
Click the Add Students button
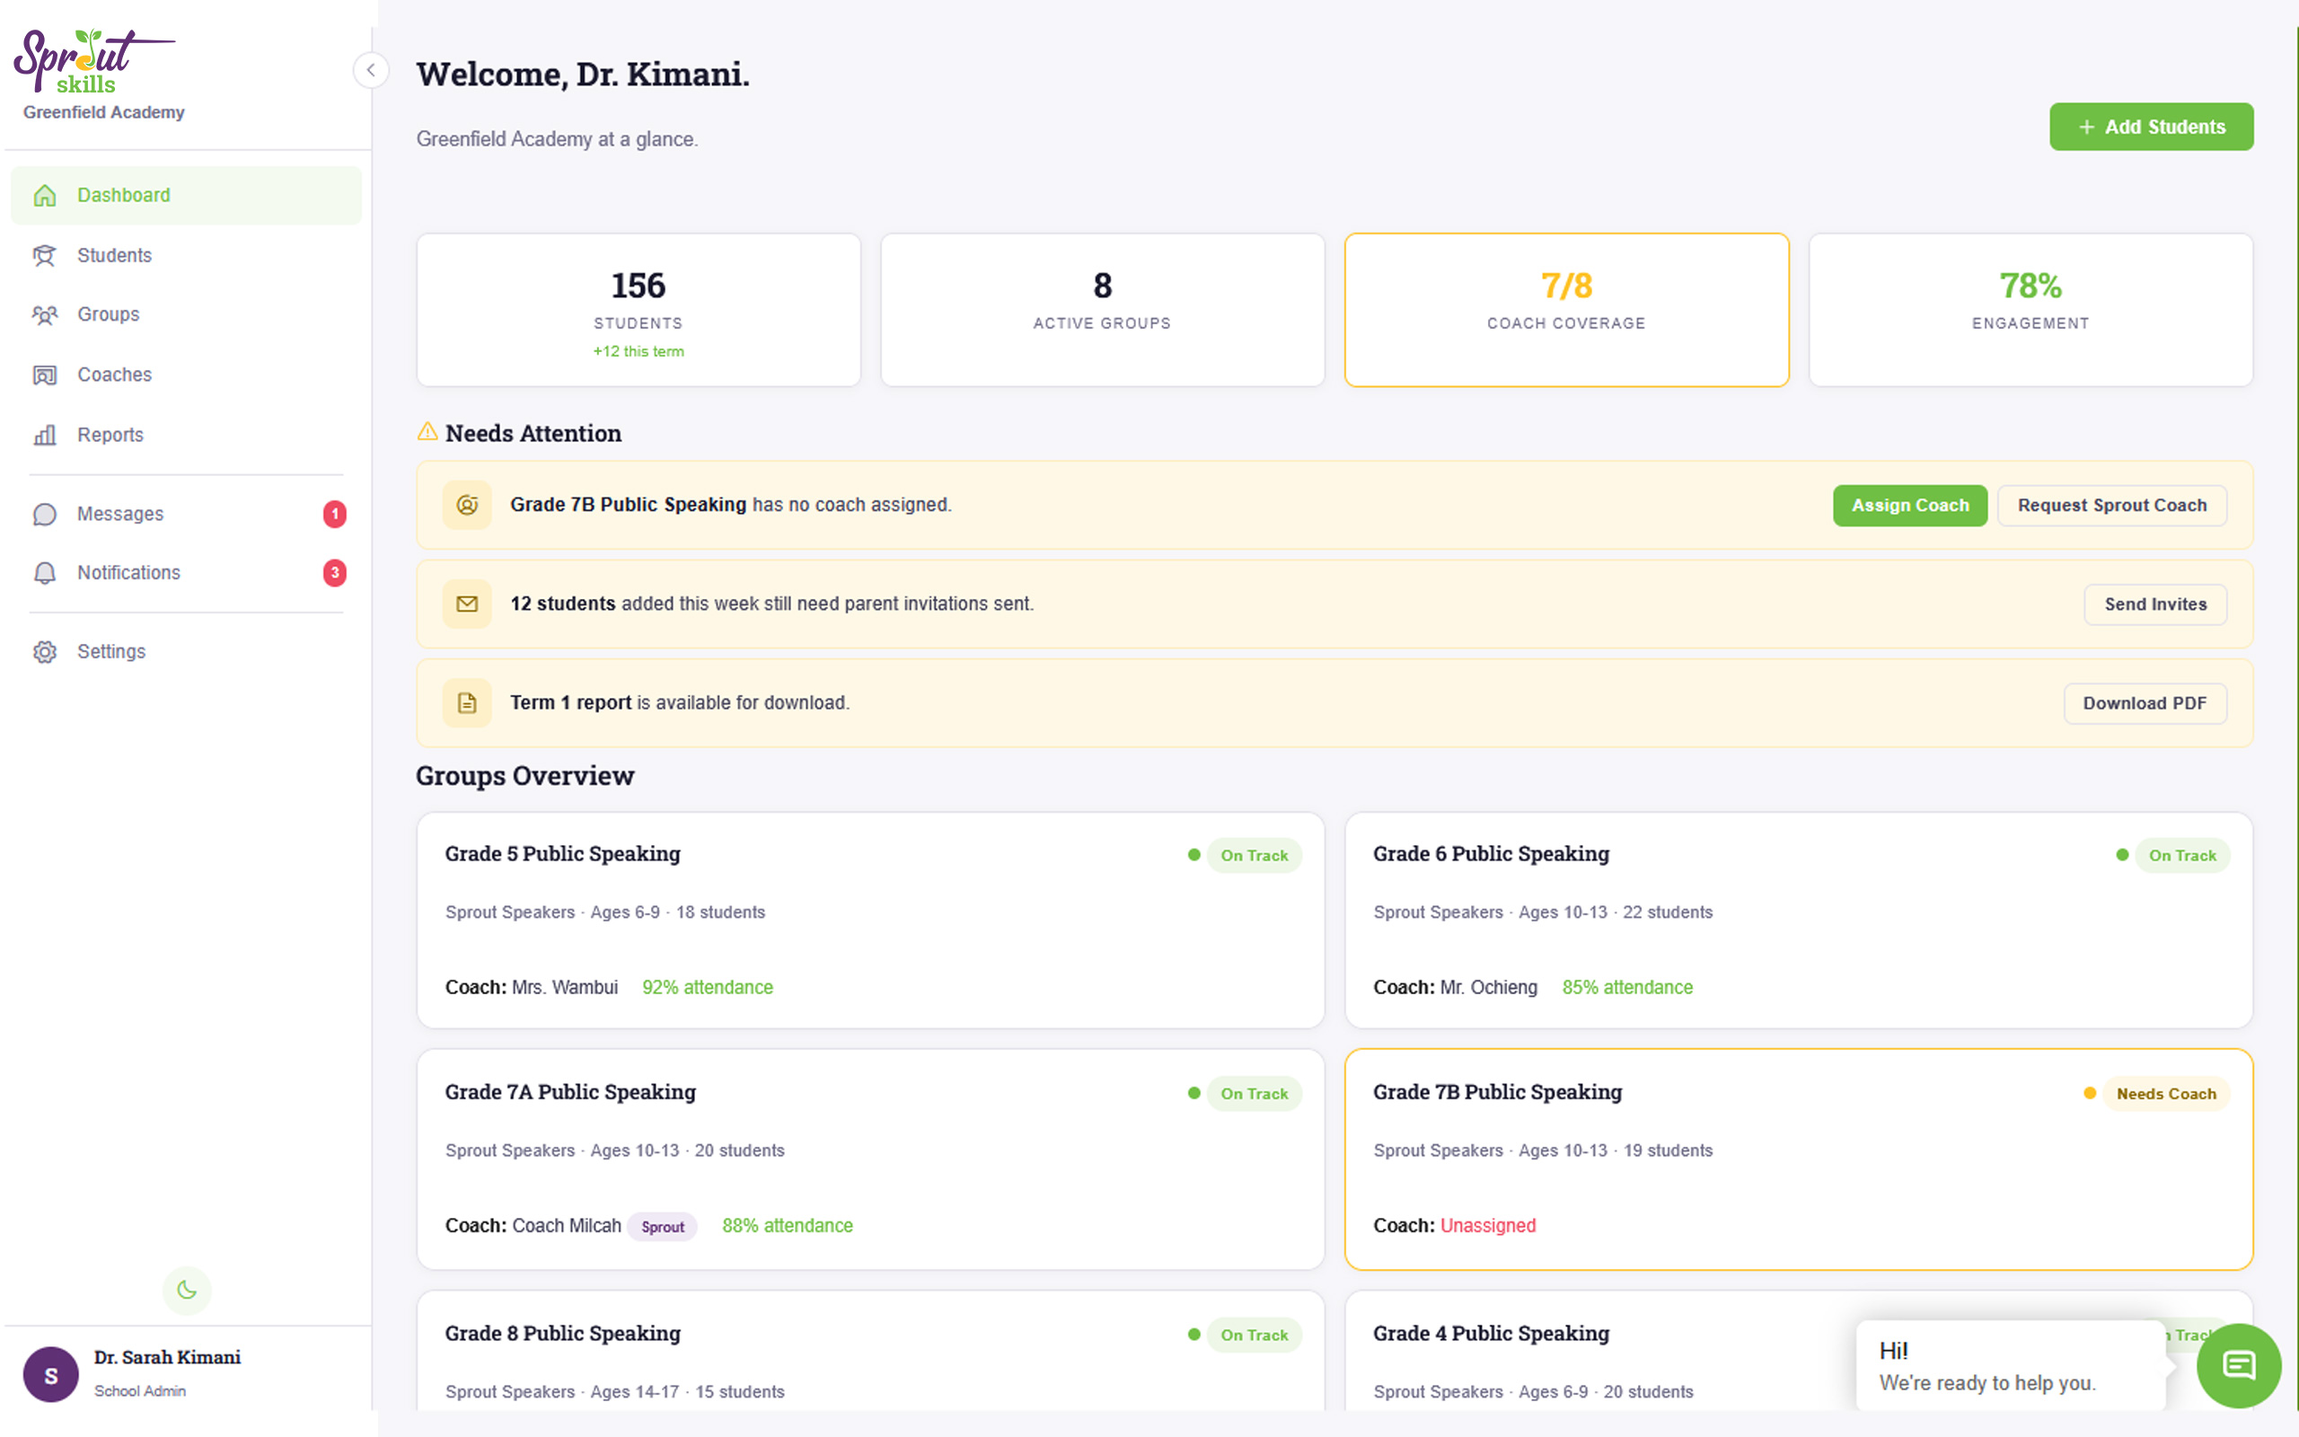tap(2151, 127)
